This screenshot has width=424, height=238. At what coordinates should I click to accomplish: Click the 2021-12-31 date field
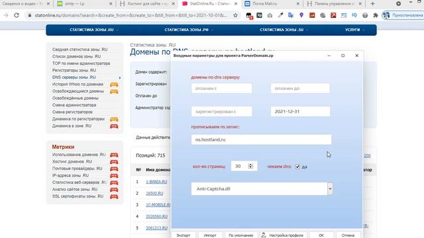pyautogui.click(x=300, y=112)
